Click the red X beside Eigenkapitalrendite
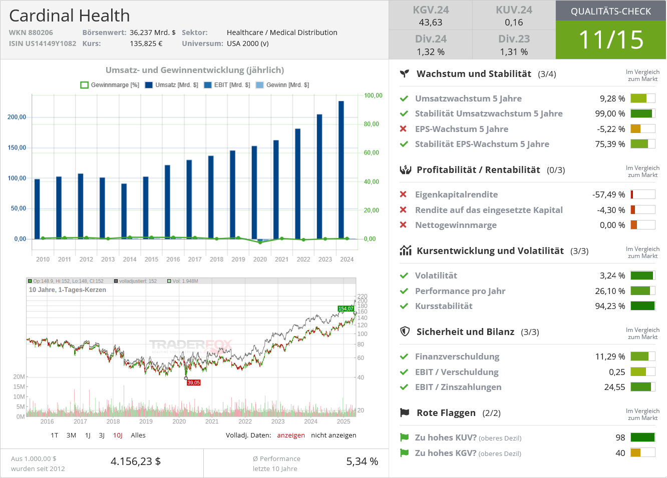This screenshot has width=667, height=478. click(x=403, y=194)
